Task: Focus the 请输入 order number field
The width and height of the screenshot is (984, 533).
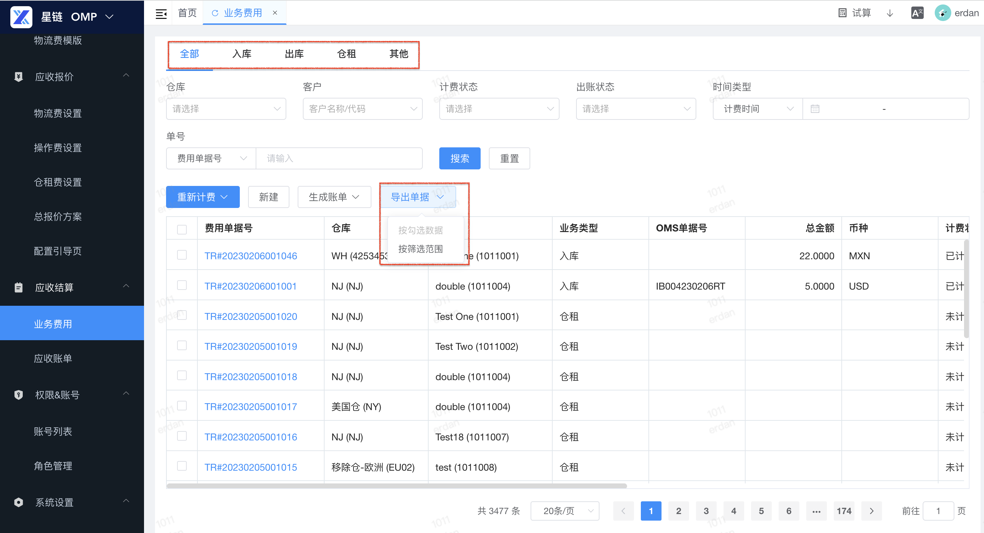Action: coord(339,158)
